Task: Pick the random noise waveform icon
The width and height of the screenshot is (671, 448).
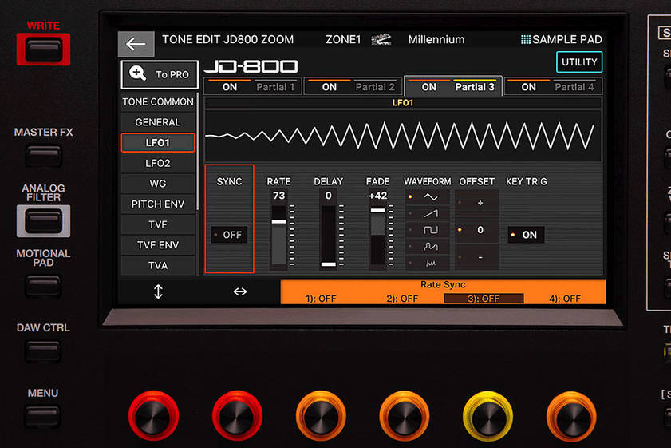Action: (430, 262)
